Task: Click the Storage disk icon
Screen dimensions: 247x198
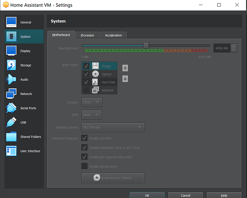Action: click(x=11, y=65)
